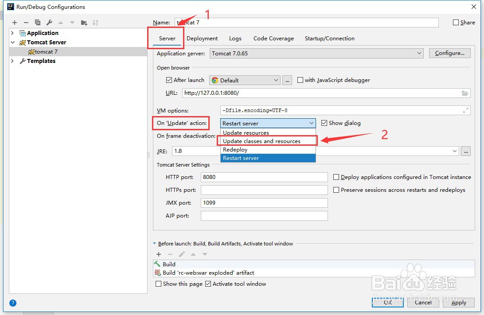Open the Default browser dropdown

(x=245, y=80)
